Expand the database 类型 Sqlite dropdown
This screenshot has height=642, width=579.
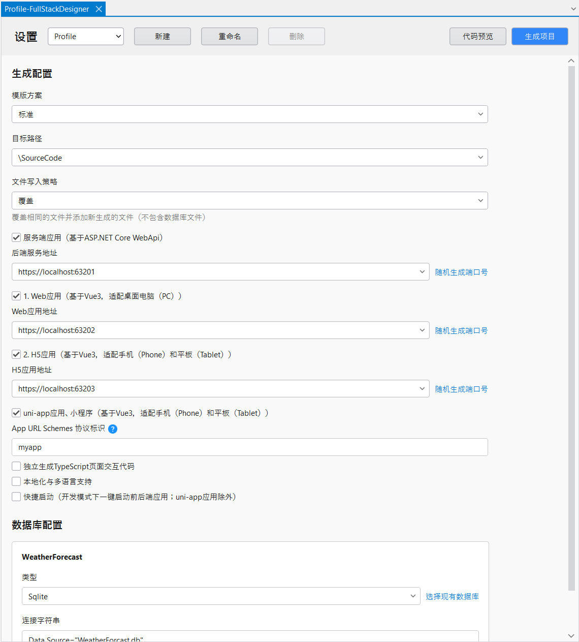(221, 596)
